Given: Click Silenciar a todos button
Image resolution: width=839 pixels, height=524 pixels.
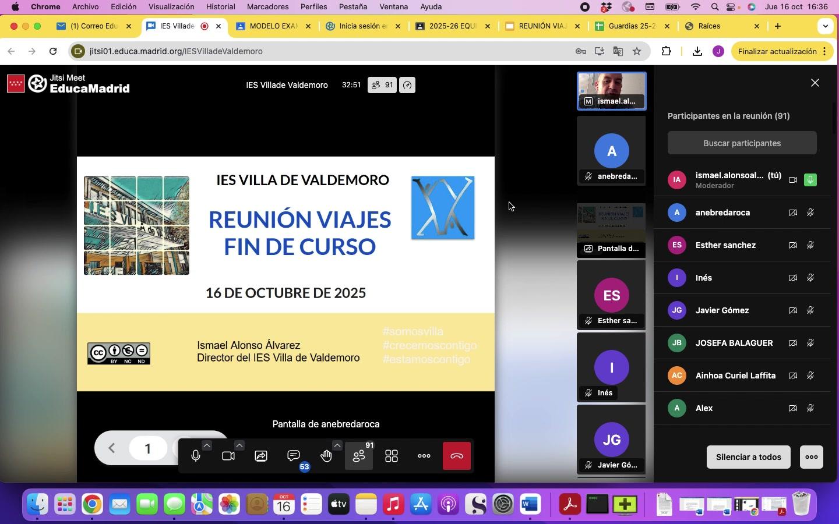Looking at the screenshot, I should point(748,457).
